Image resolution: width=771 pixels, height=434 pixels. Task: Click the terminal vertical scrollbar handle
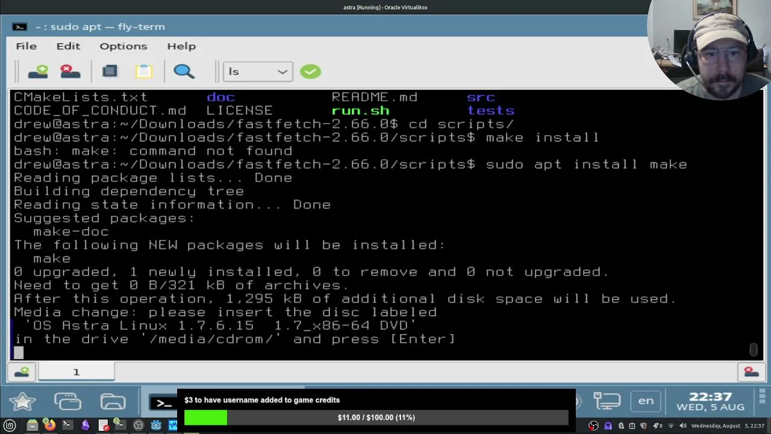tap(754, 350)
